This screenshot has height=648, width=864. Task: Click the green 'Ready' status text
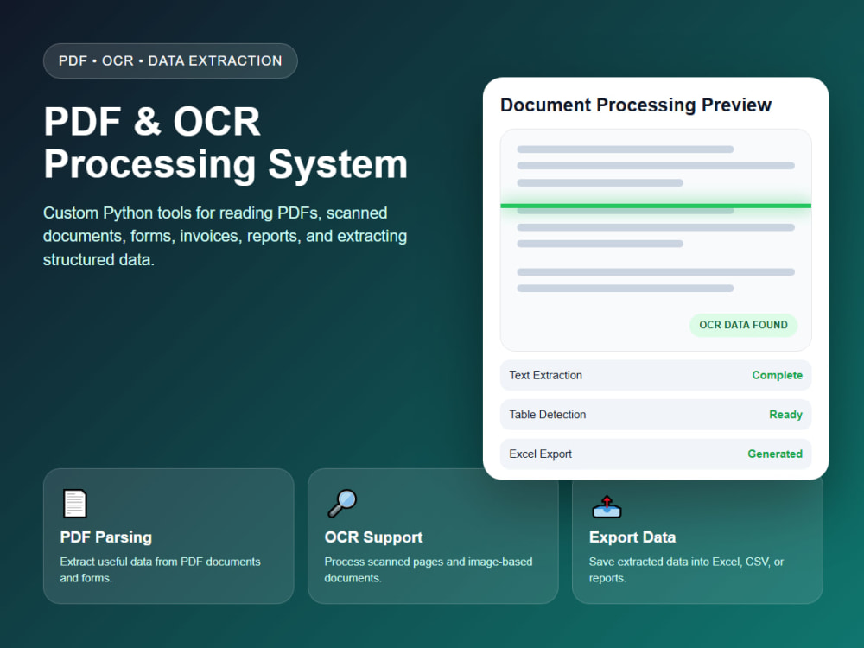click(x=785, y=415)
